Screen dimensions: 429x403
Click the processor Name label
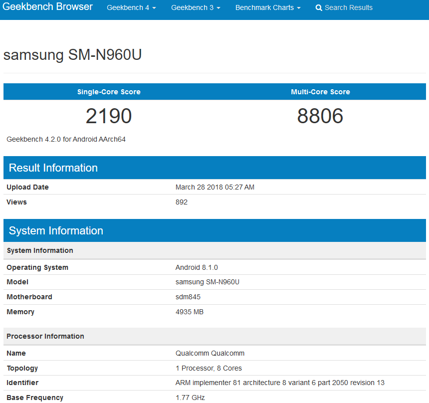click(16, 353)
